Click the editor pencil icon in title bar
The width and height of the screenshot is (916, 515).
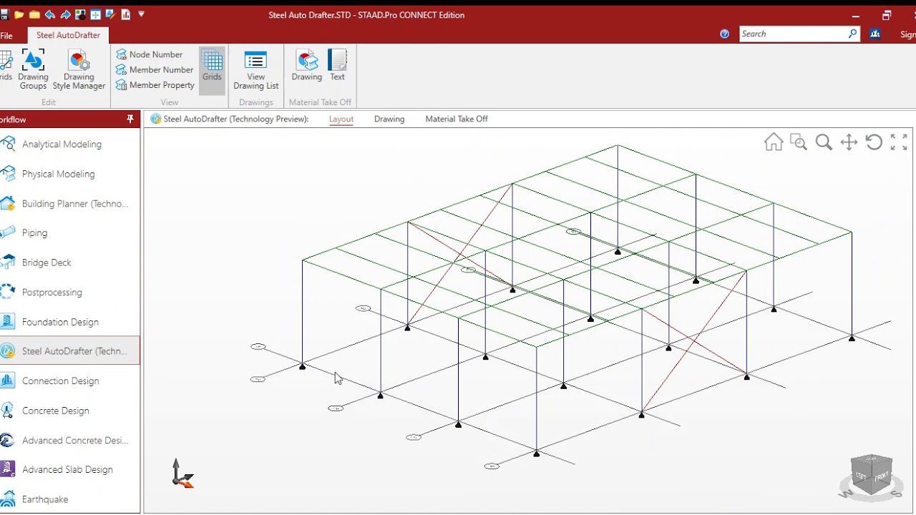pyautogui.click(x=110, y=14)
